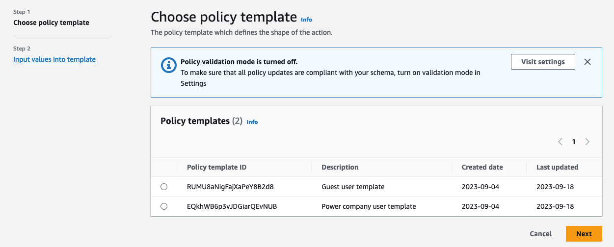Go to next page arrow in pagination
This screenshot has width=614, height=247.
click(x=587, y=142)
